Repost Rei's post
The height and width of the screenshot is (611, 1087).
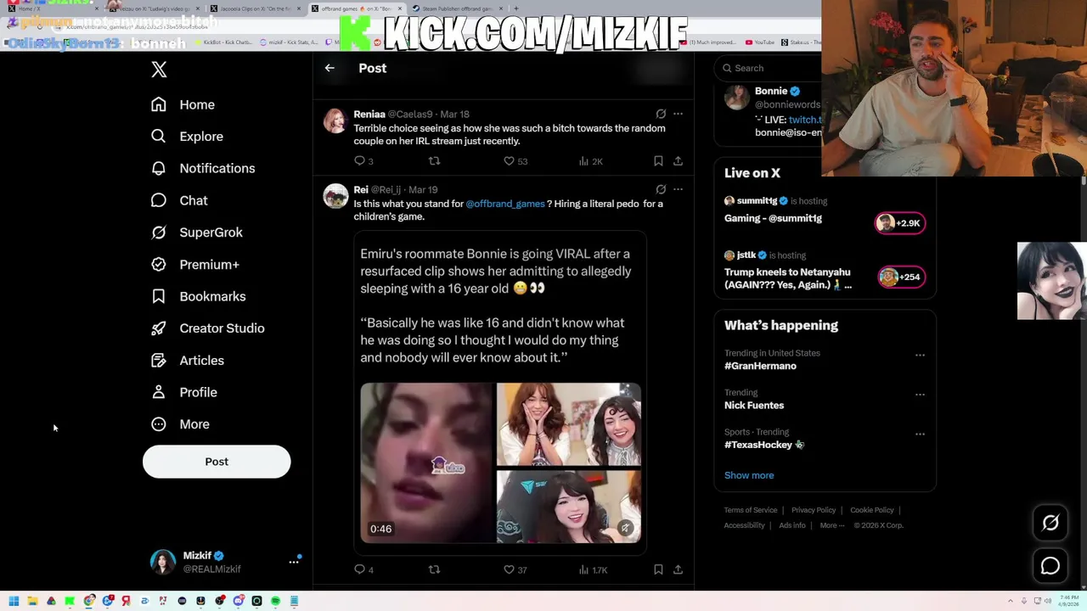click(x=434, y=569)
